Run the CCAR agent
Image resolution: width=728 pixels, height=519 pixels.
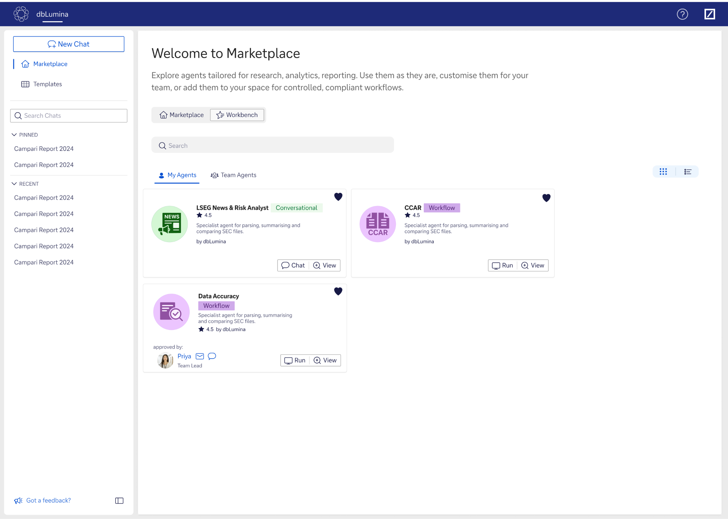[x=502, y=266]
